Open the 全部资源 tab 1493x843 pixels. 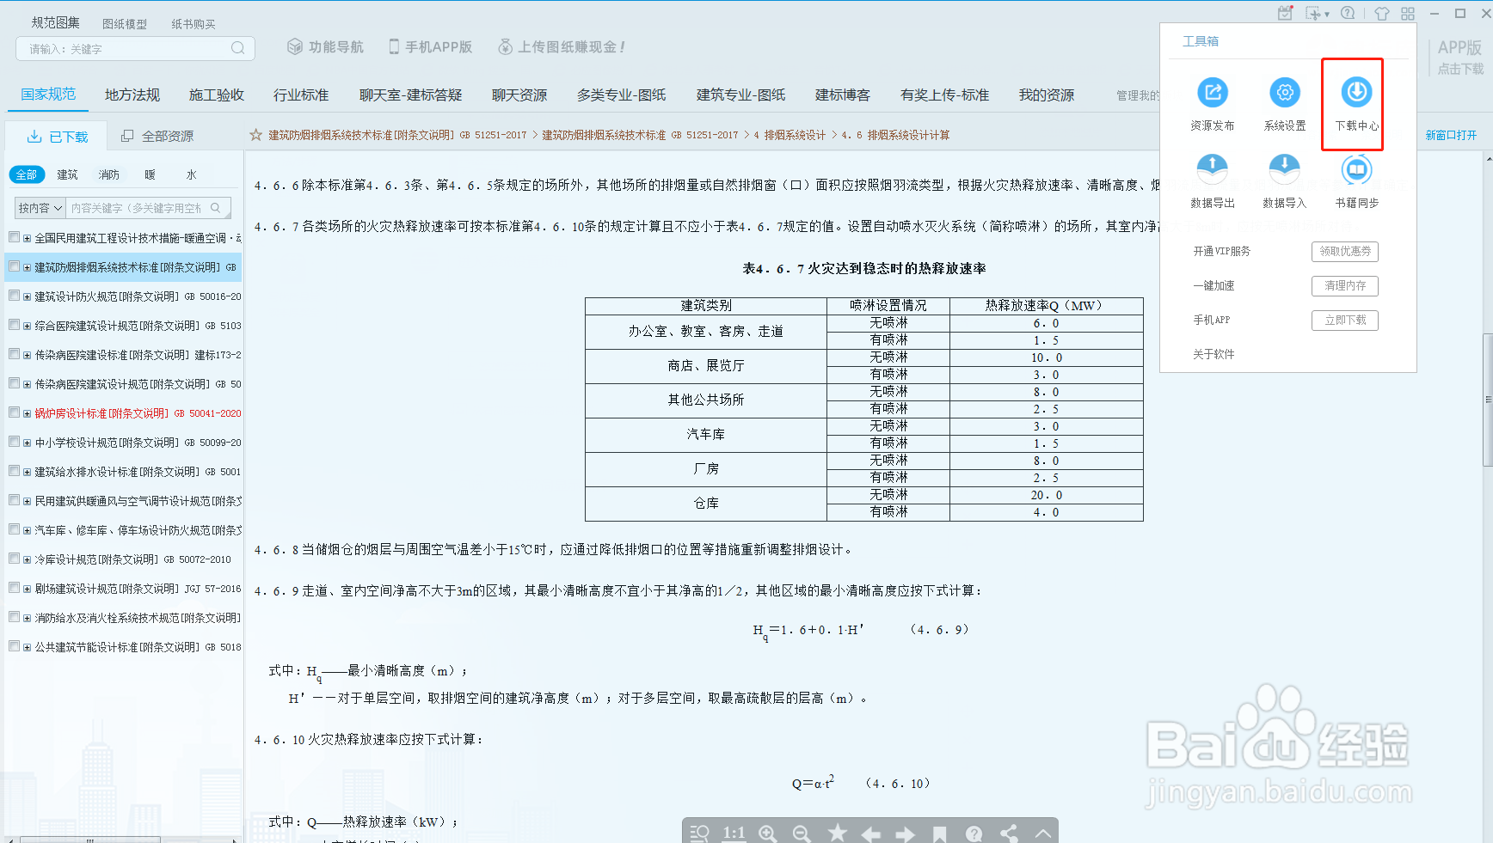(x=167, y=135)
